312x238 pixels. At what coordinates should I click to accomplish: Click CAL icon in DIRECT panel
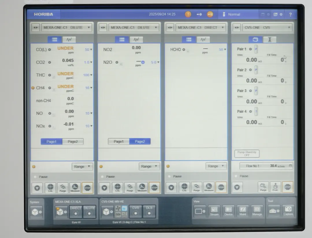click(184, 187)
